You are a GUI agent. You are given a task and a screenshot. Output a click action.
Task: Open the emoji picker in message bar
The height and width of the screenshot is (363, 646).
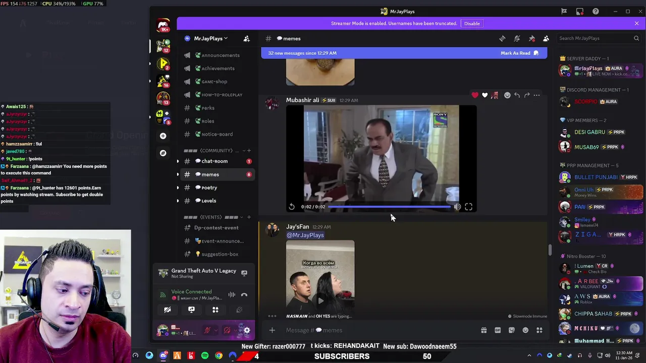(525, 330)
